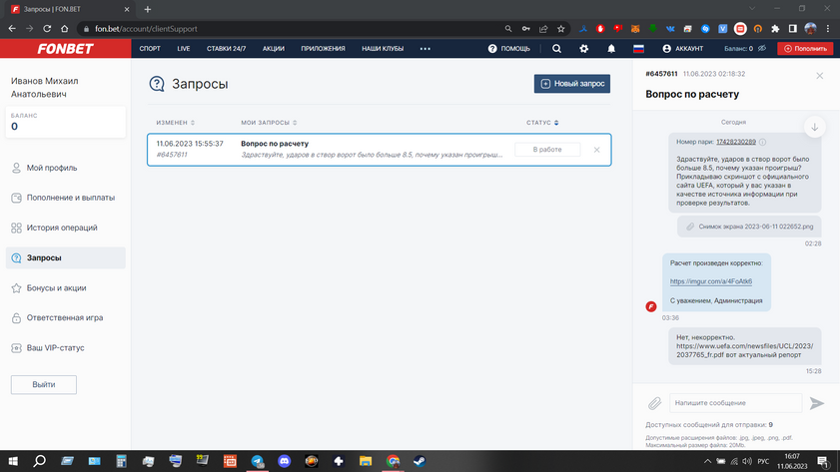Screen dimensions: 840x472
Task: Open Windows taskbar search
Action: (x=39, y=461)
